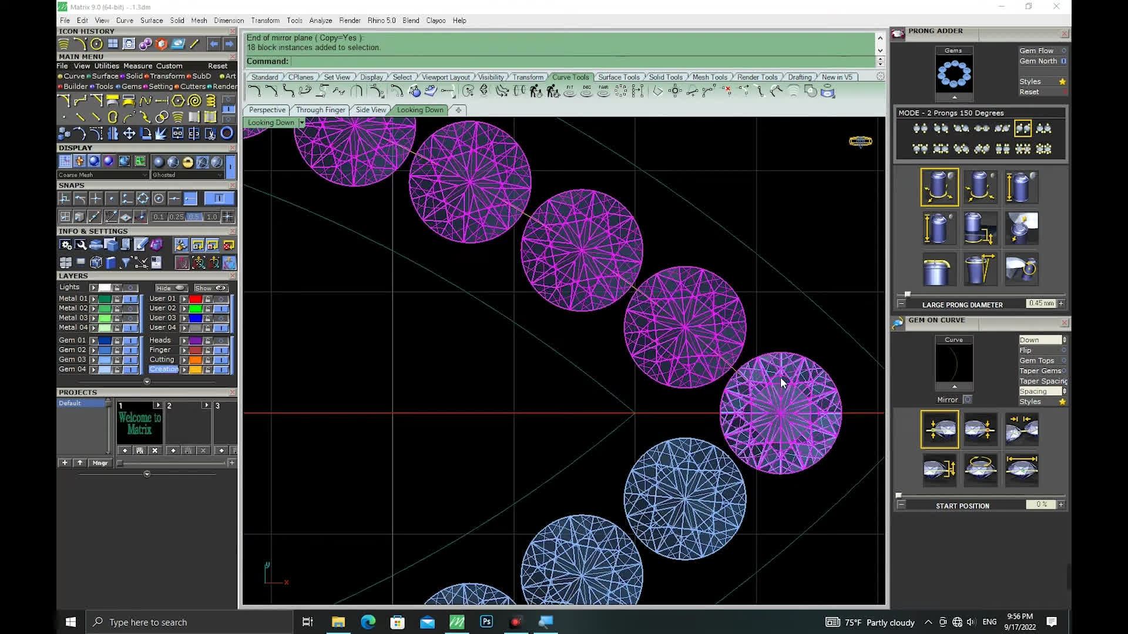Screen dimensions: 1128x634
Task: Select the prong height tool icon
Action: pos(1022,187)
